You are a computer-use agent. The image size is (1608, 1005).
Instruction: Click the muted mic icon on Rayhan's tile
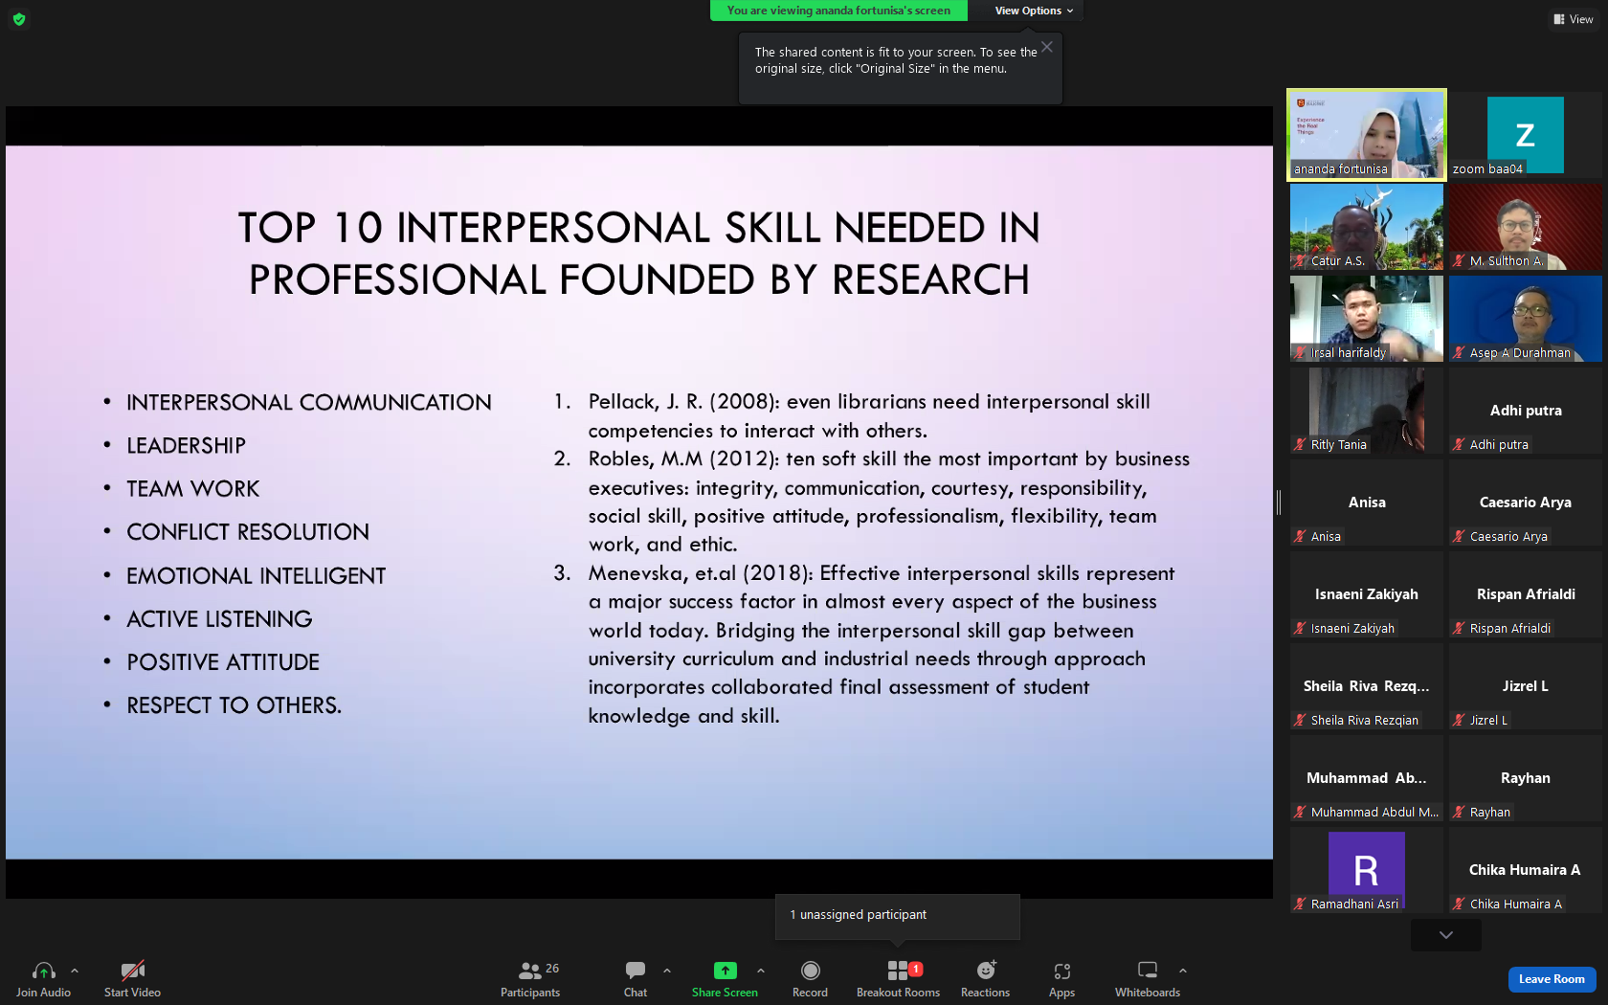point(1459,812)
